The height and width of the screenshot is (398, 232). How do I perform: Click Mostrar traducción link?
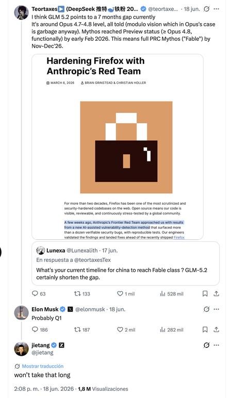(43, 366)
